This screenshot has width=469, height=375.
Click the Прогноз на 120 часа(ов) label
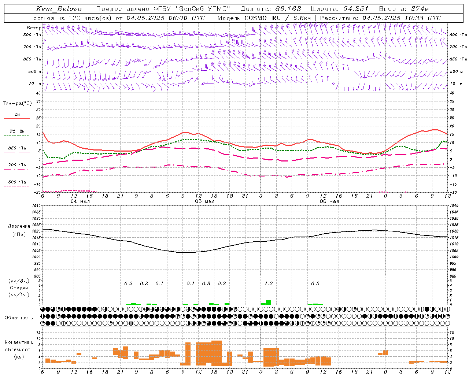(70, 18)
